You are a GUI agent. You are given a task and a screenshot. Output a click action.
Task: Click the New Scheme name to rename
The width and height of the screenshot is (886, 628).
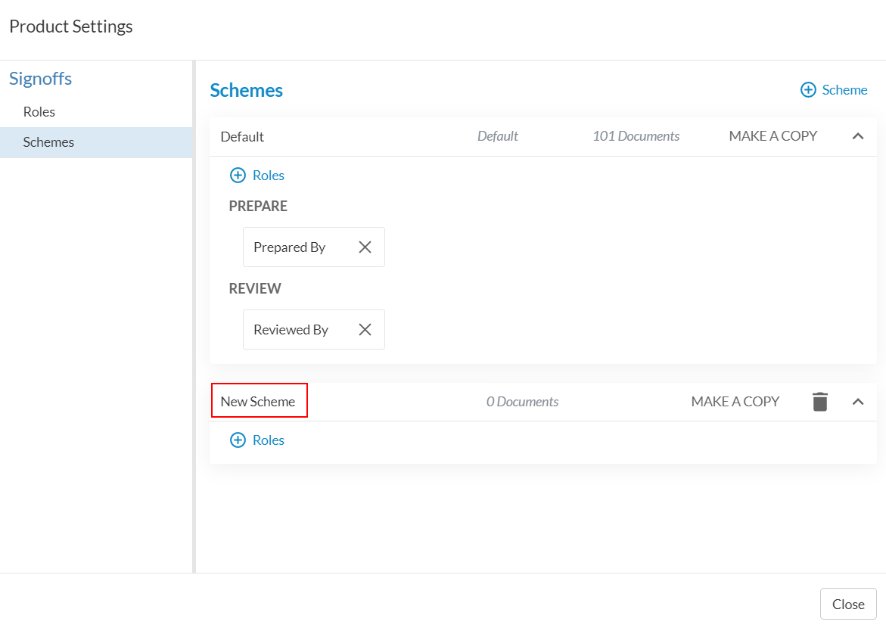[258, 402]
